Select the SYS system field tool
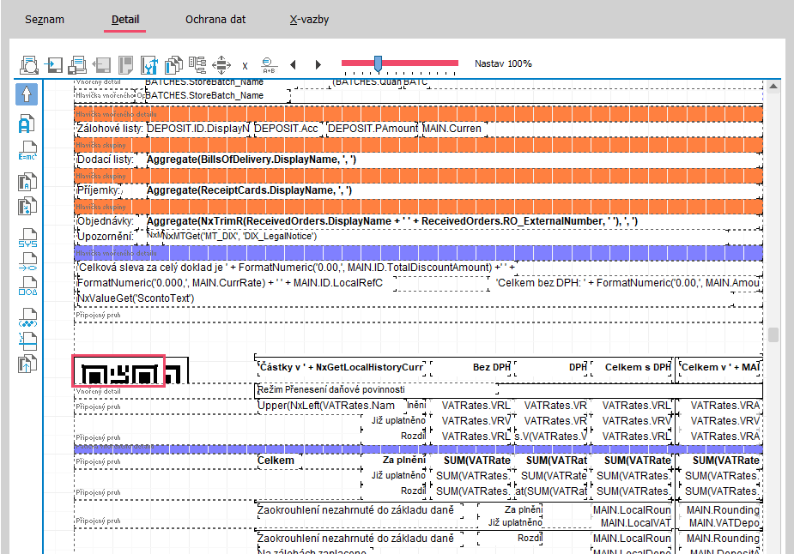Image resolution: width=794 pixels, height=554 pixels. (x=27, y=239)
